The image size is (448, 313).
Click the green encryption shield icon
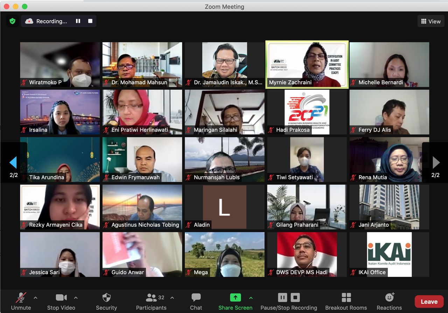pyautogui.click(x=13, y=21)
